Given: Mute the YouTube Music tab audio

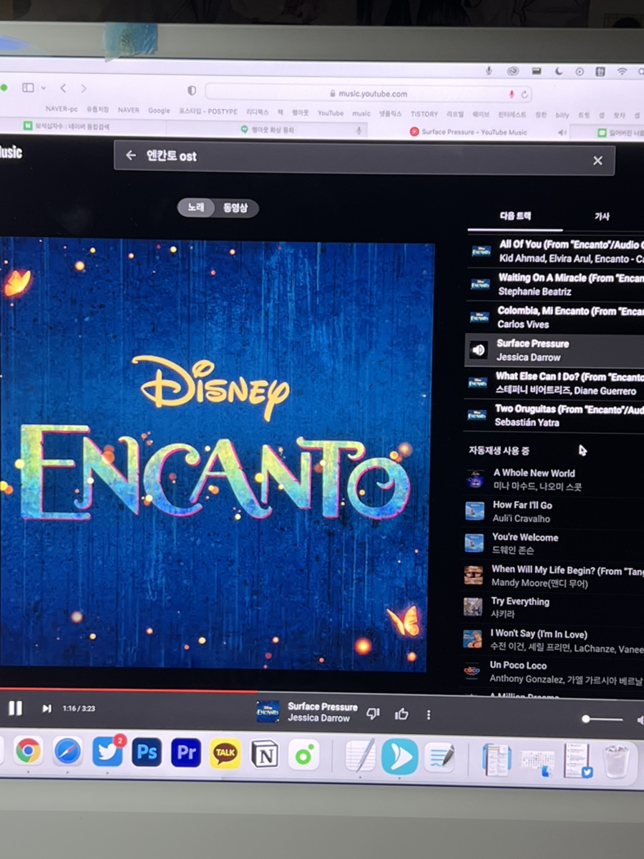Looking at the screenshot, I should (x=562, y=132).
